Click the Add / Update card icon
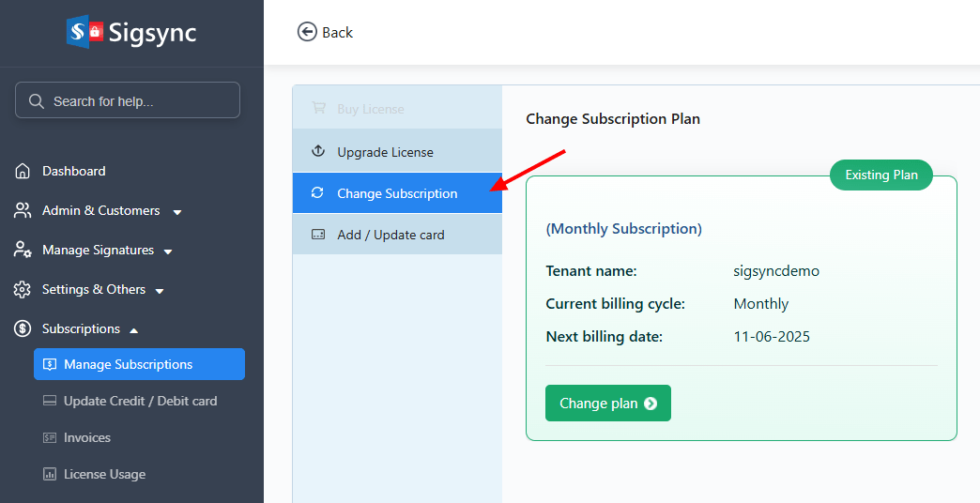 (317, 235)
